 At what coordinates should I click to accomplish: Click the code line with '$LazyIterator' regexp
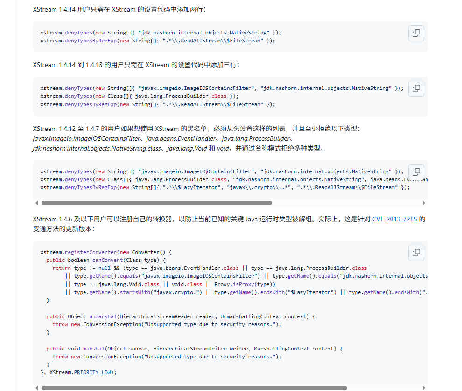tap(225, 187)
